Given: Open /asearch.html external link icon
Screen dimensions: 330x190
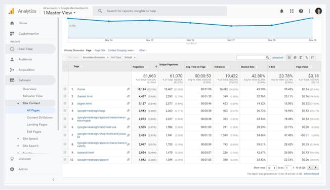Looking at the screenshot, I should tap(128, 153).
